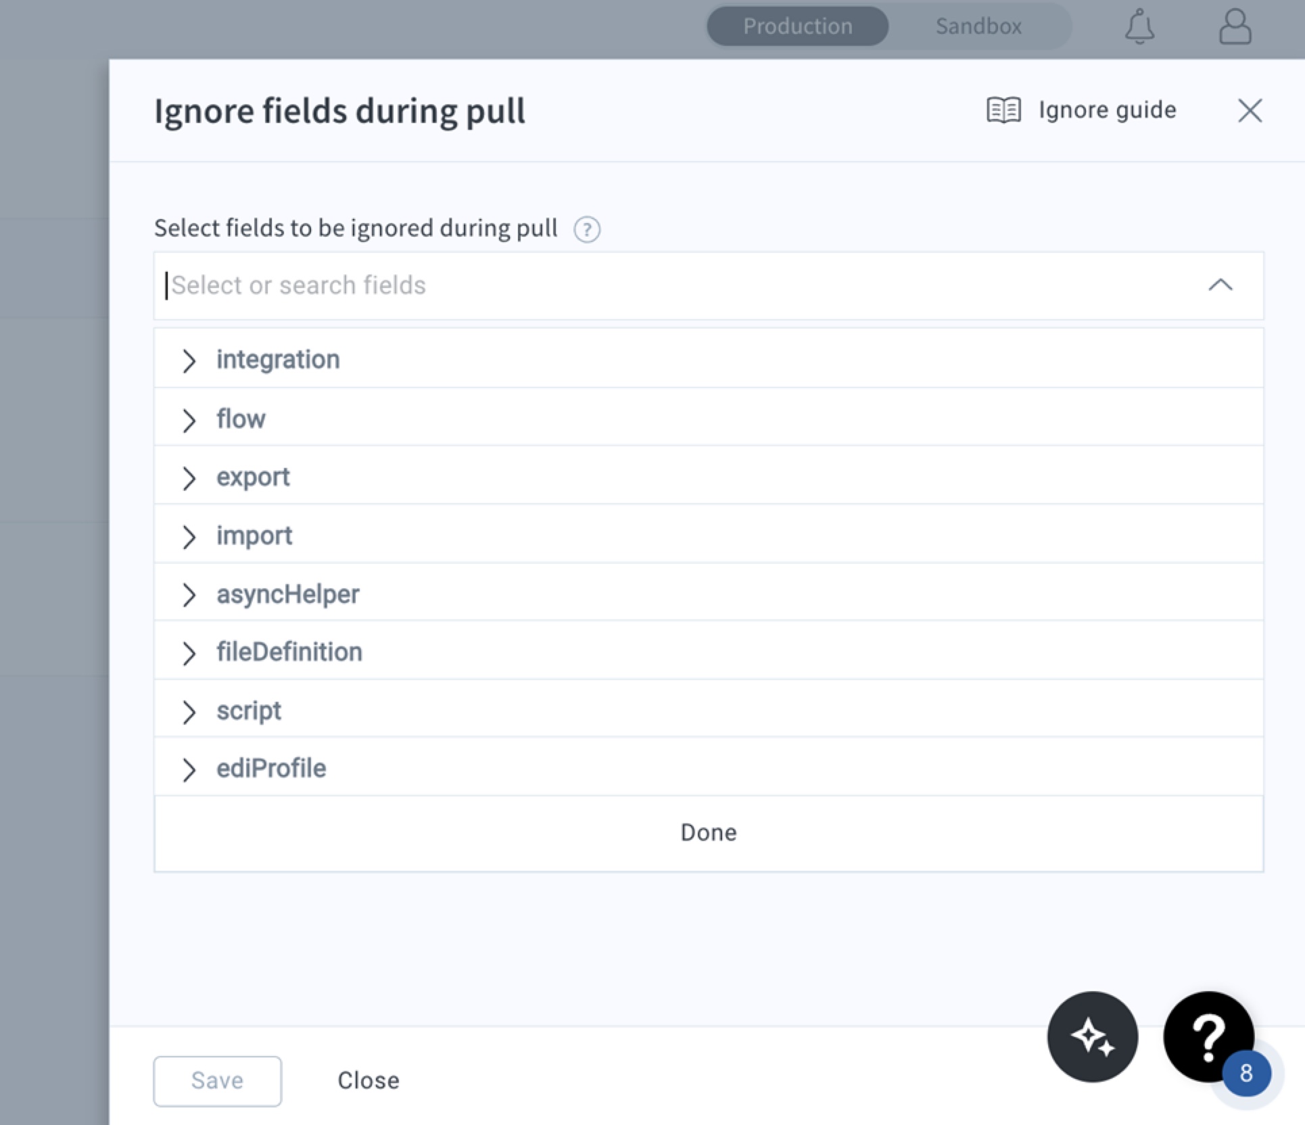Switch to the Sandbox environment
The width and height of the screenshot is (1305, 1125).
pos(978,26)
